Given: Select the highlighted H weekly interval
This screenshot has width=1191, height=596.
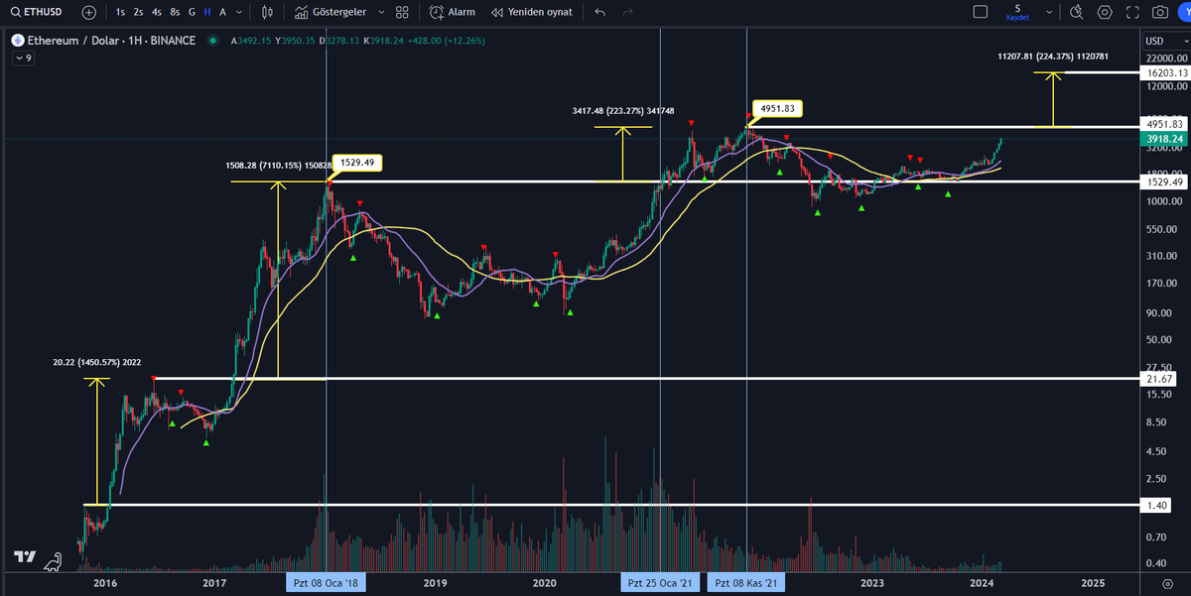Looking at the screenshot, I should pos(206,12).
